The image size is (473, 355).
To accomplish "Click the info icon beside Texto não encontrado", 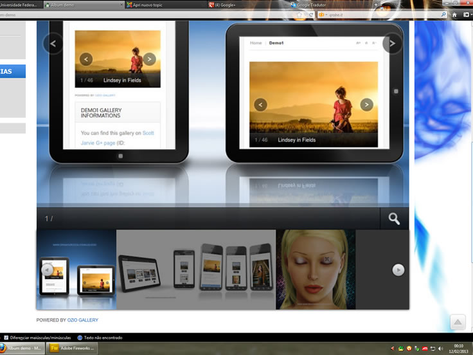I will (80, 338).
